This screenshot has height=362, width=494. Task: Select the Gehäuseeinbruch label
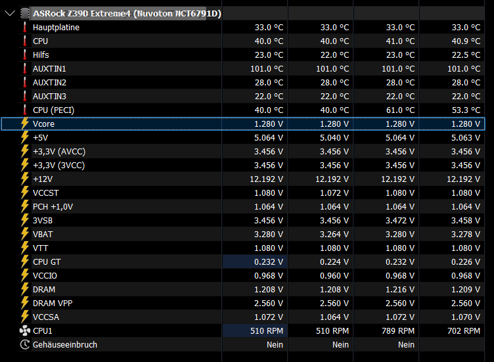pyautogui.click(x=65, y=345)
